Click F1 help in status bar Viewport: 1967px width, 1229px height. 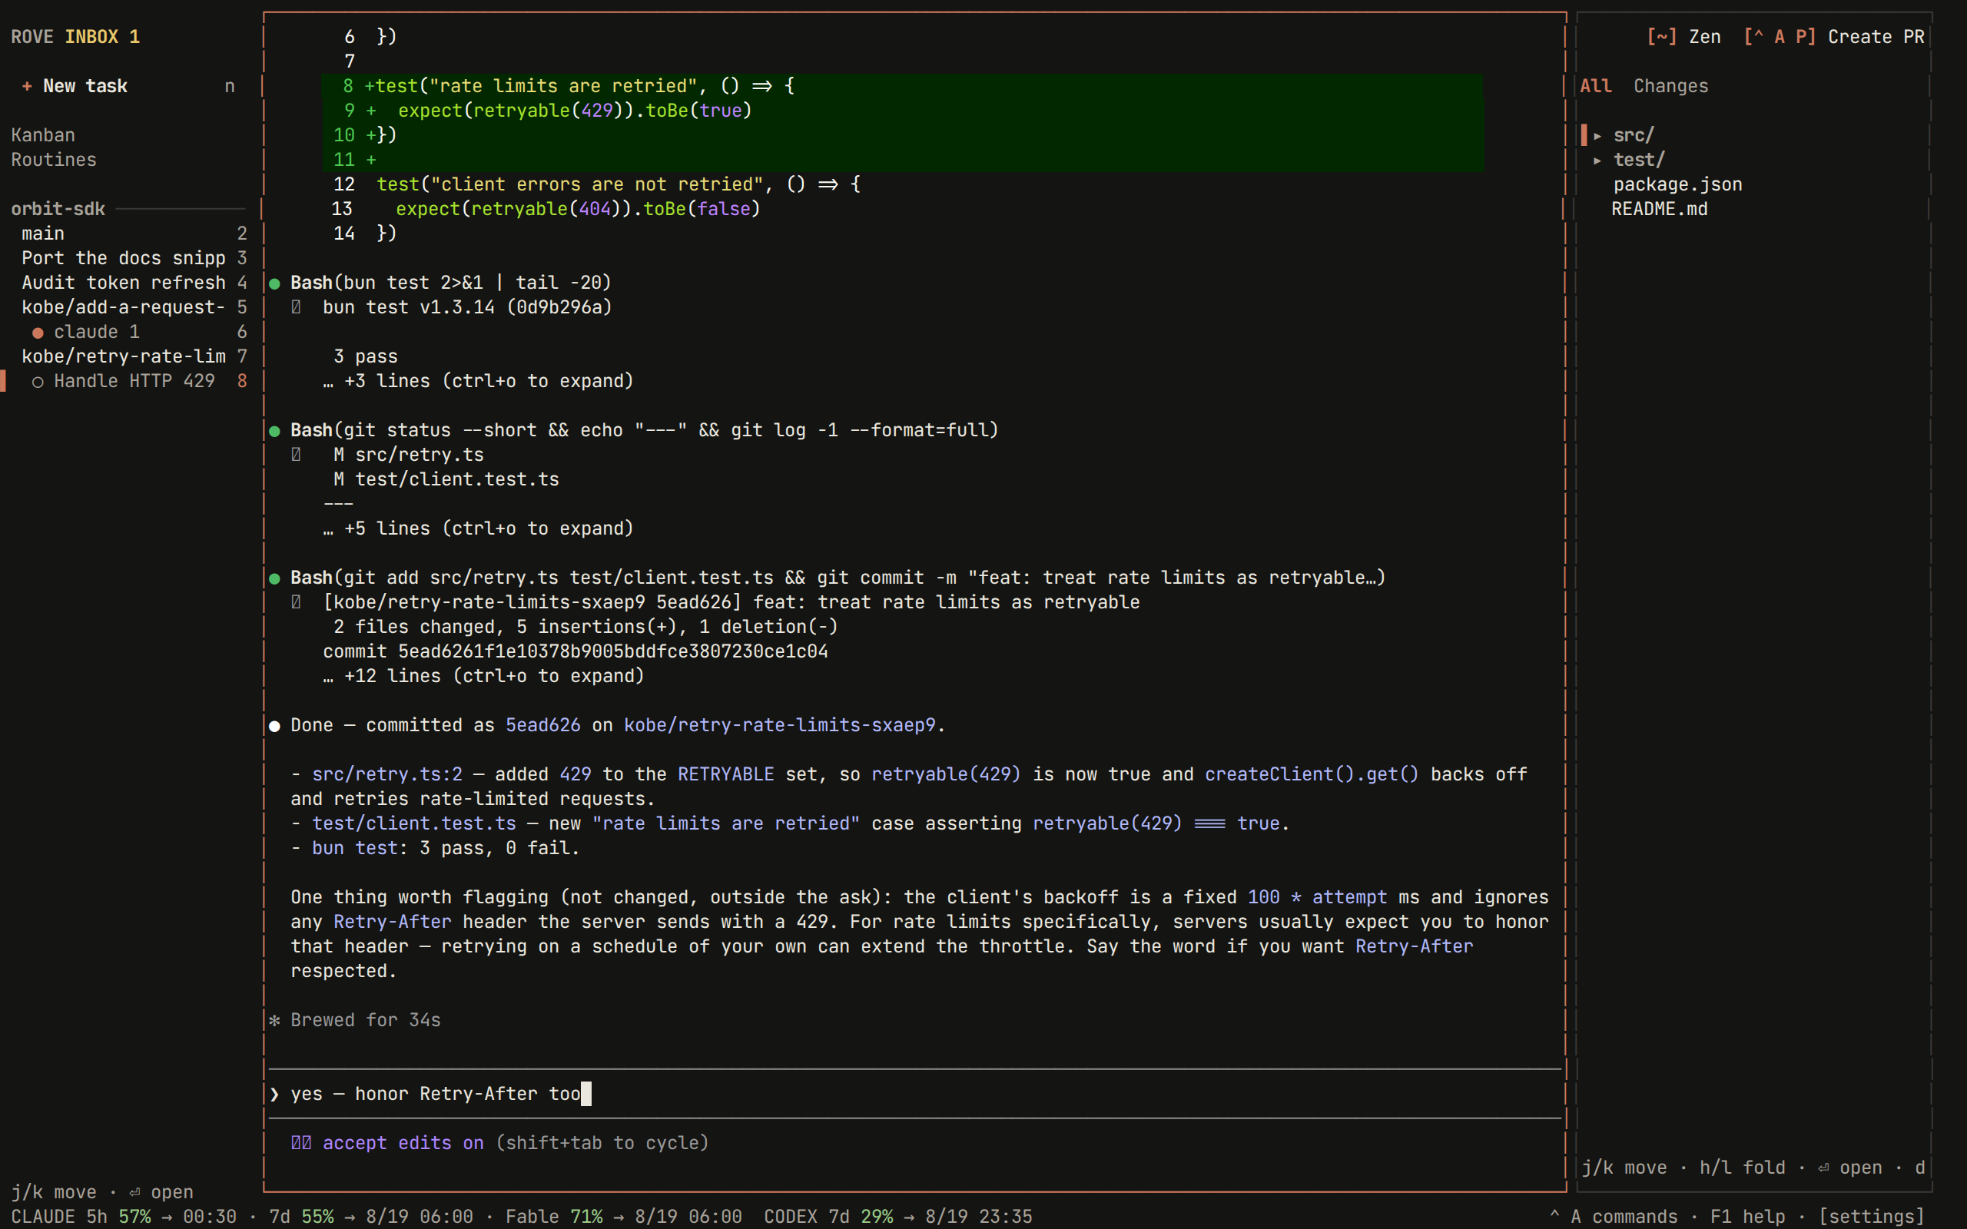(1747, 1217)
